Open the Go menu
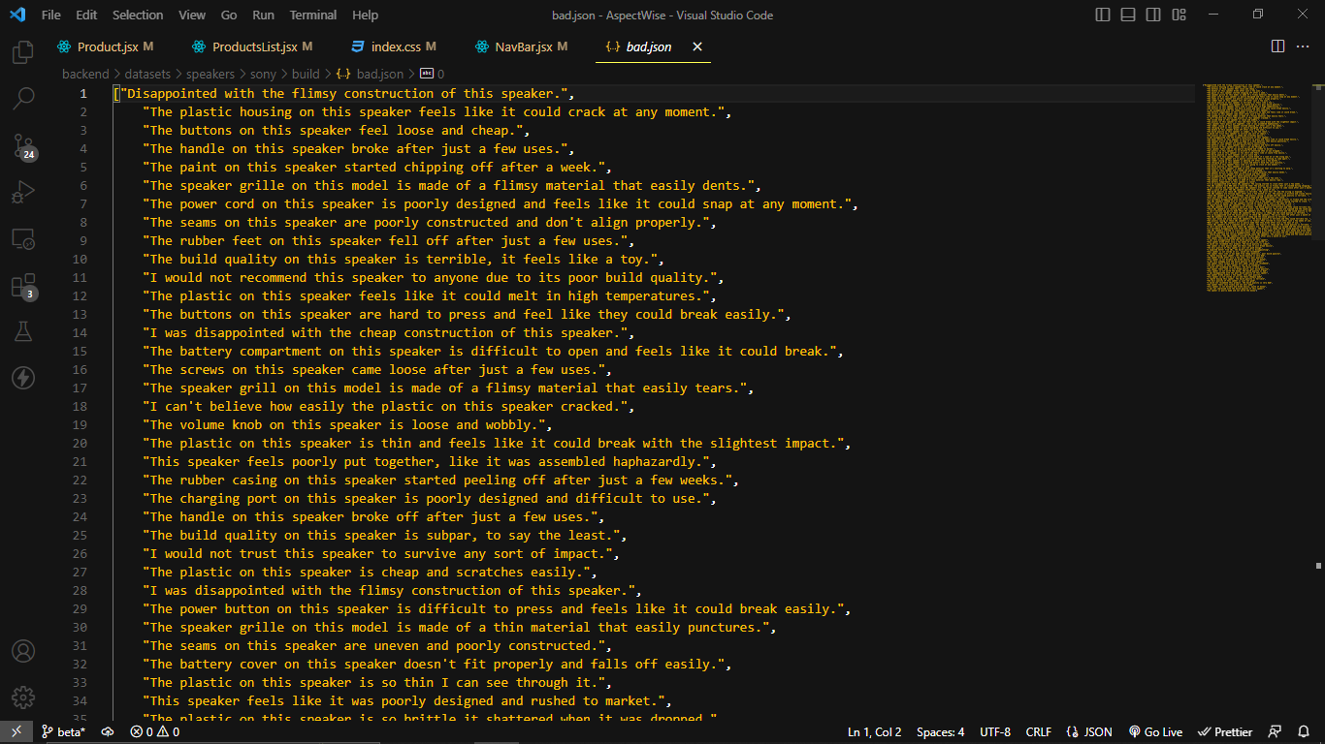 229,15
